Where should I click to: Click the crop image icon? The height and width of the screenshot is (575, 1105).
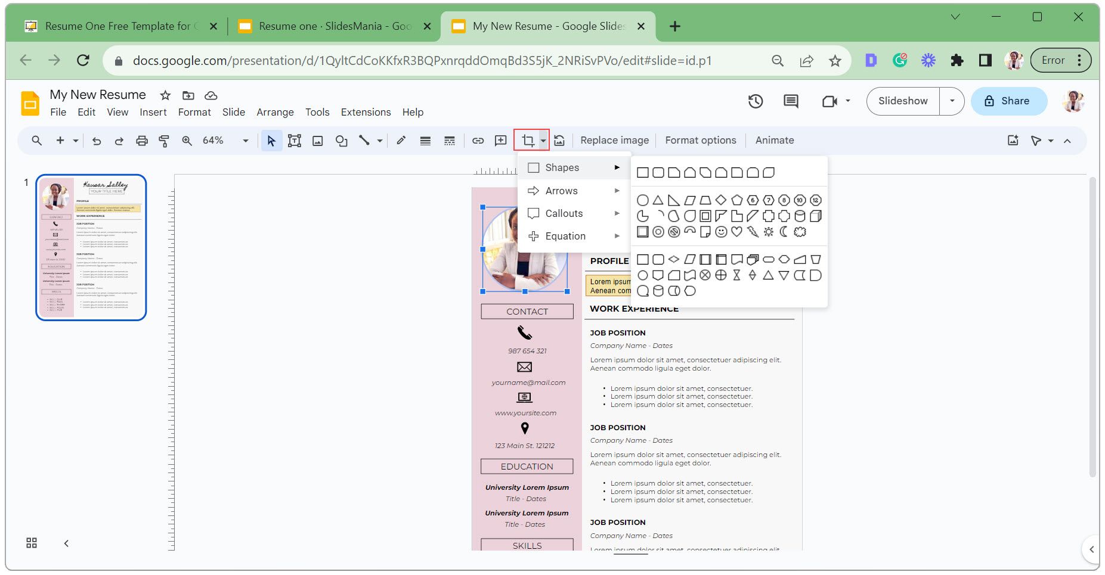tap(528, 141)
